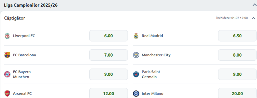Select Arsenal FC odds 12.00
This screenshot has width=257, height=98.
click(x=109, y=93)
